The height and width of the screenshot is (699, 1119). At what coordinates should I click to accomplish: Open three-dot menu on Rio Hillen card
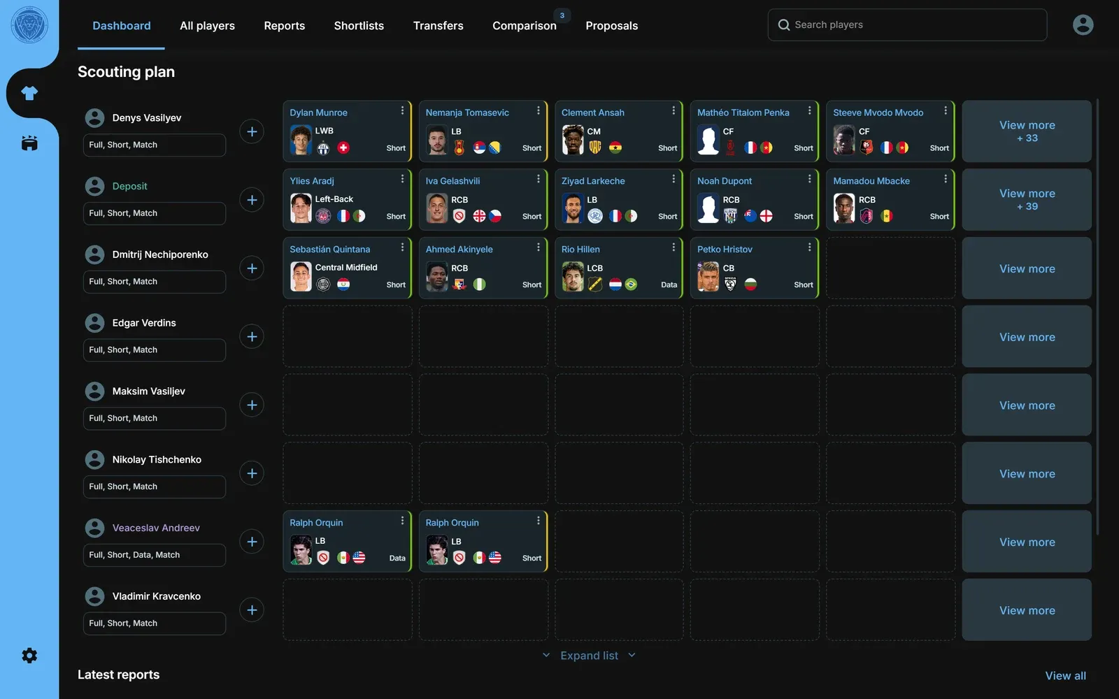coord(673,247)
